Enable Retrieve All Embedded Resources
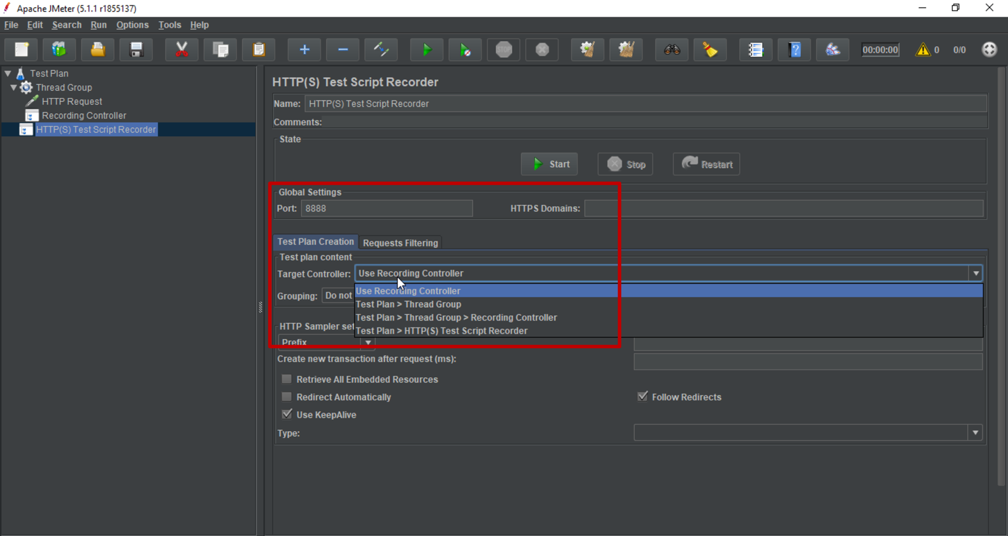This screenshot has height=536, width=1008. (x=286, y=379)
